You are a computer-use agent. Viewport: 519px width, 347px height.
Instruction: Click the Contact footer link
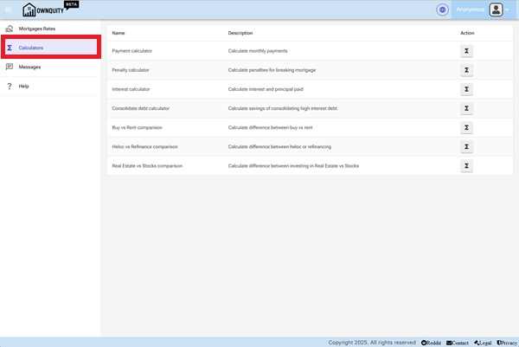tap(458, 342)
